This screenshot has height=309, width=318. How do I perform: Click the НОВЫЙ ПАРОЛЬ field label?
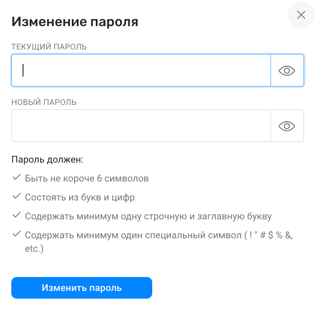(x=44, y=102)
